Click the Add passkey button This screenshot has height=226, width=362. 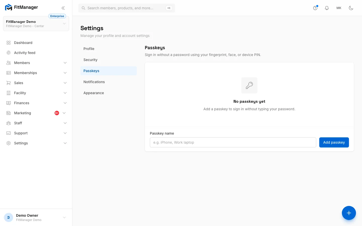(x=334, y=142)
